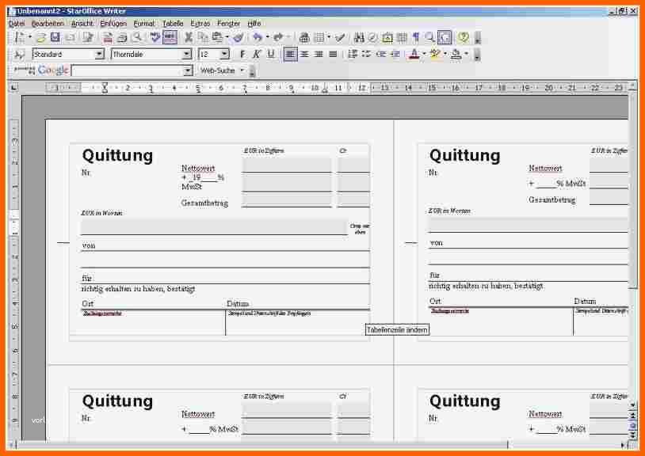Start the spellcheck tool
645x456 pixels.
click(155, 37)
